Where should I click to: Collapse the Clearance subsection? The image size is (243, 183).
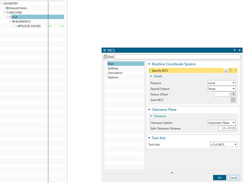tap(151, 116)
